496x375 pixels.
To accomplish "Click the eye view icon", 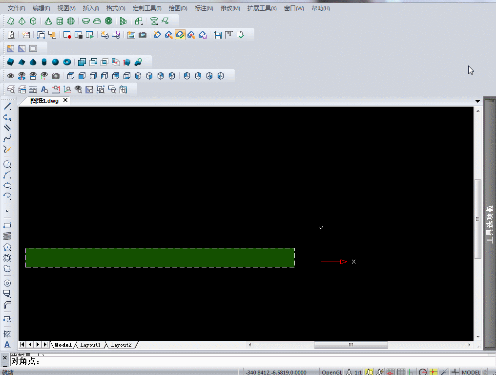I will tap(10, 76).
